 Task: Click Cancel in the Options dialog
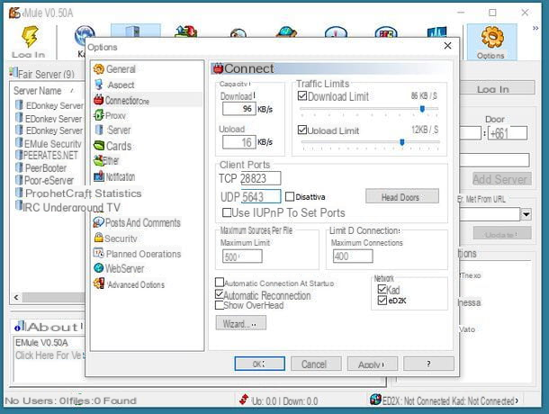coord(316,364)
